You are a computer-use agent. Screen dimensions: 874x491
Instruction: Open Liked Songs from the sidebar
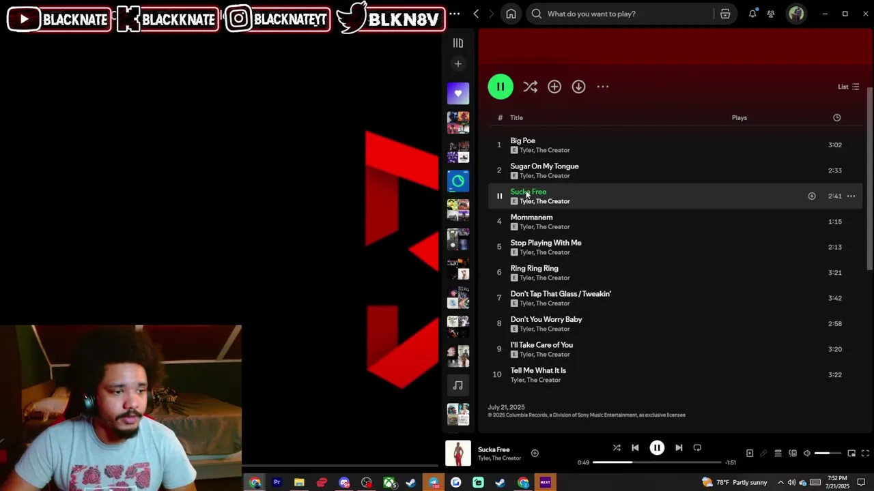458,93
